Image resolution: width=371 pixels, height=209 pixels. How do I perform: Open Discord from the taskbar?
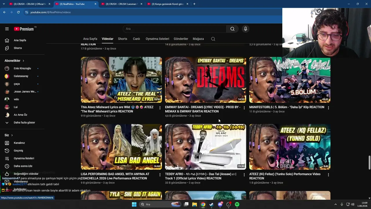(x=220, y=204)
